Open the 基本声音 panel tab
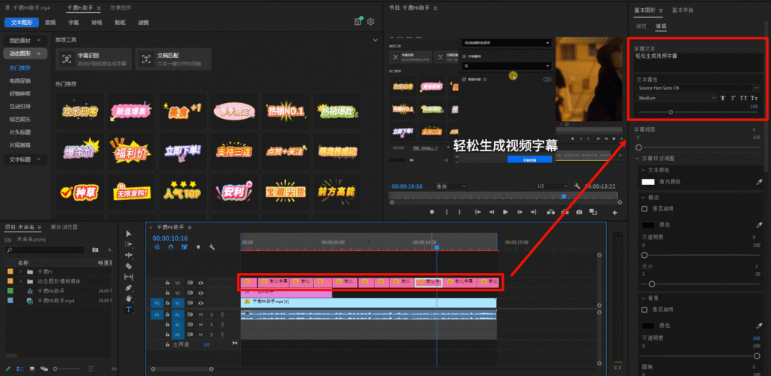Viewport: 771px width, 376px height. [x=684, y=11]
